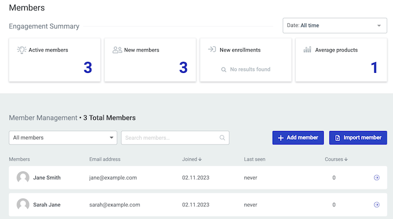Click Sarah Jane's courses count 0
Screen dimensions: 393x219
[334, 205]
